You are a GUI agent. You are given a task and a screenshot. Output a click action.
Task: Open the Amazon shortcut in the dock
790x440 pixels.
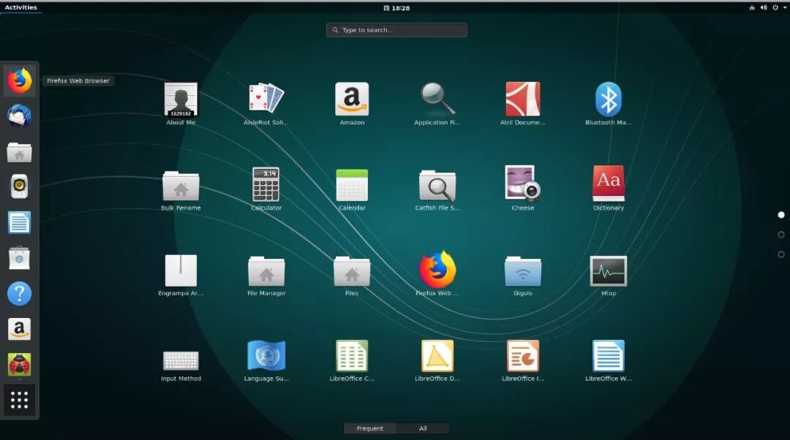pos(19,329)
